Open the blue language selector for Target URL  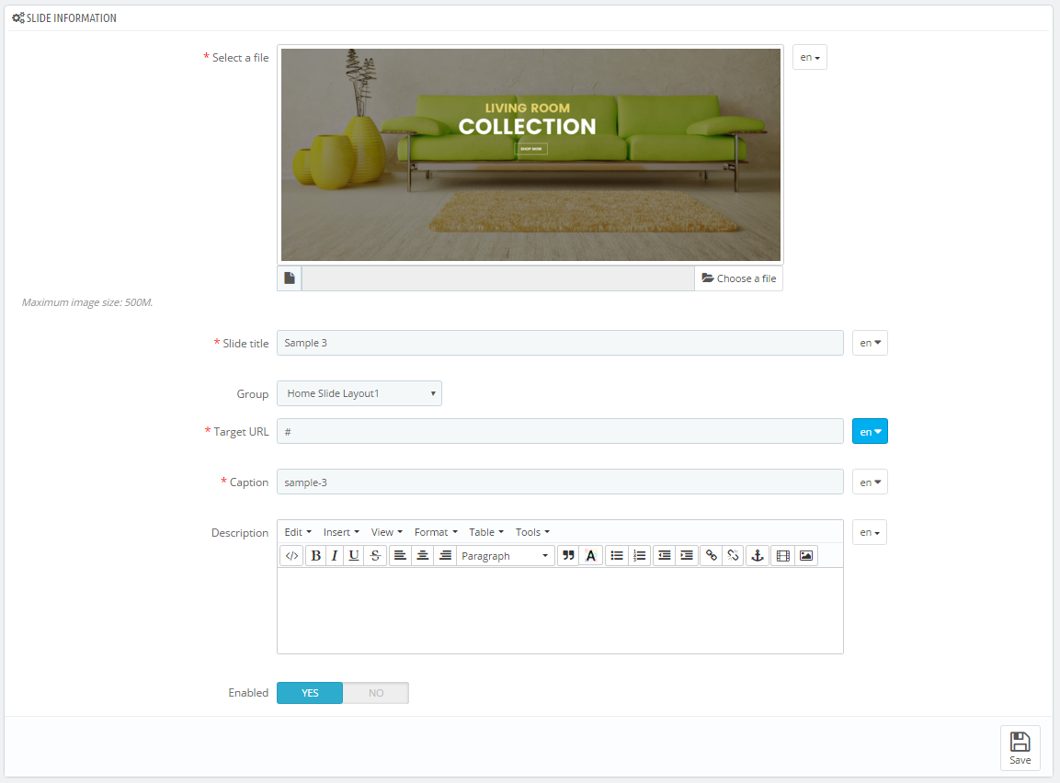[870, 432]
